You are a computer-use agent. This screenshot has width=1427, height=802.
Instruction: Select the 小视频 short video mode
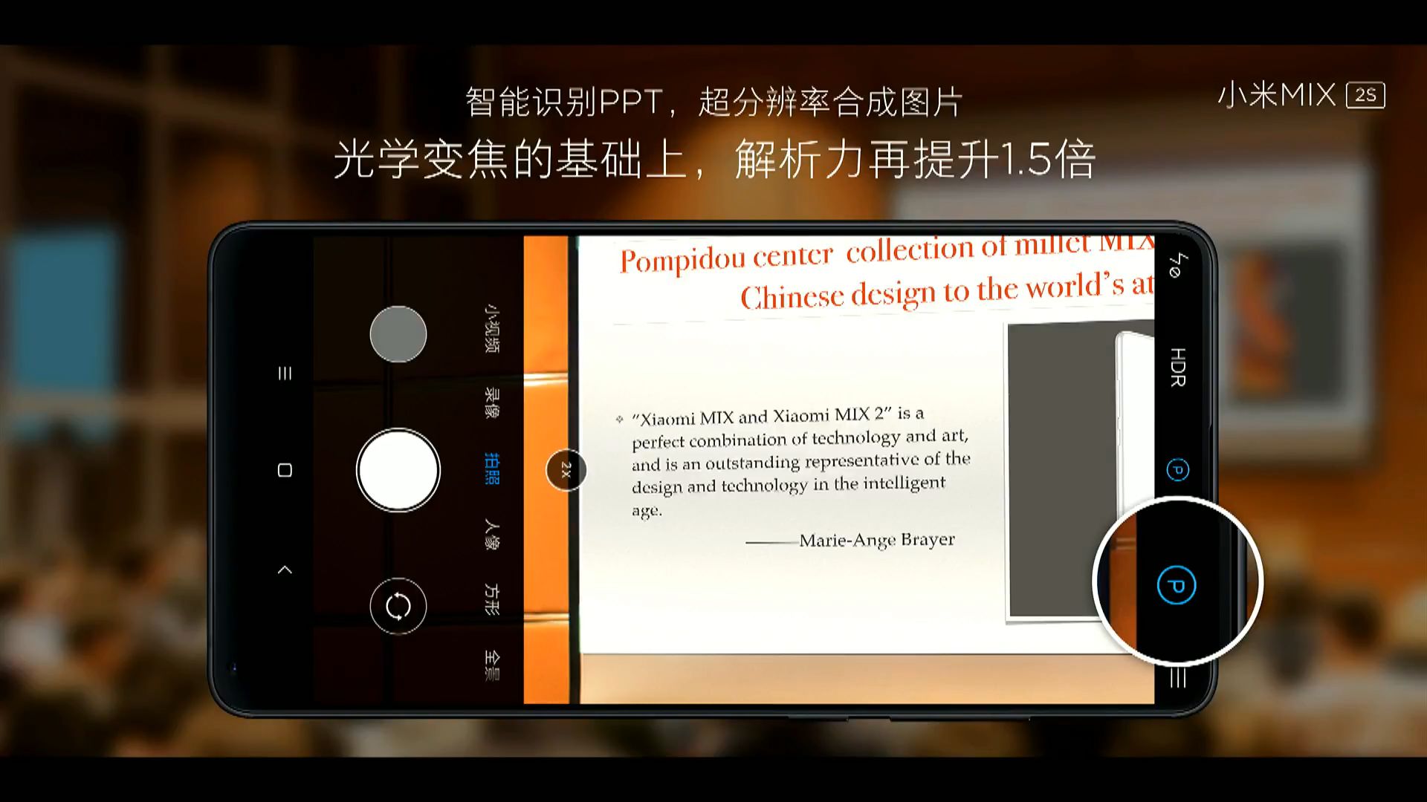pyautogui.click(x=491, y=327)
